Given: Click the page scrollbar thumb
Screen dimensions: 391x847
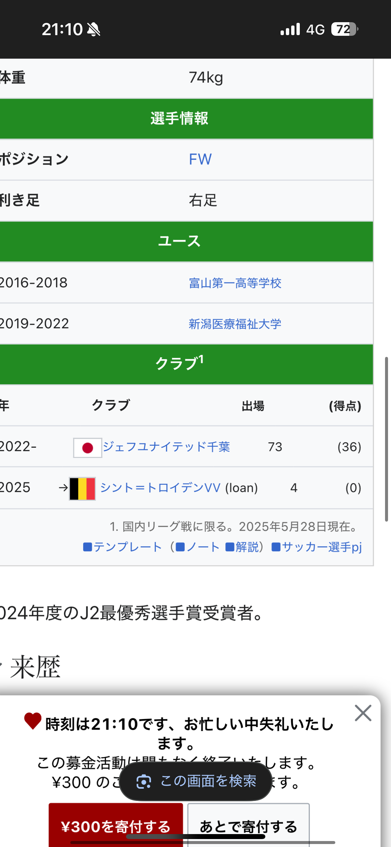Looking at the screenshot, I should coord(386,439).
